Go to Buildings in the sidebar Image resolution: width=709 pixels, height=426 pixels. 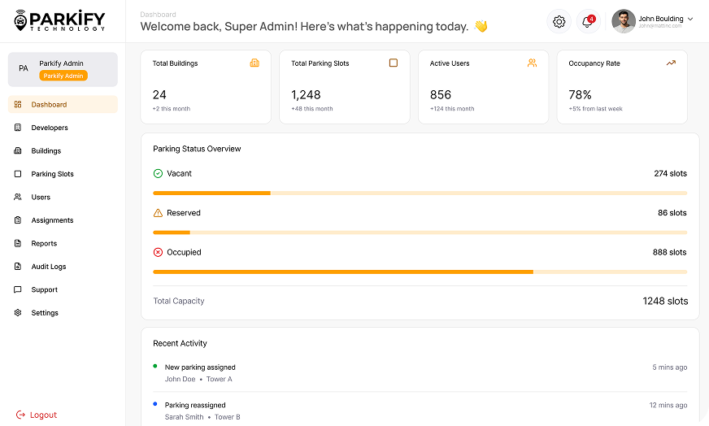[x=46, y=151]
